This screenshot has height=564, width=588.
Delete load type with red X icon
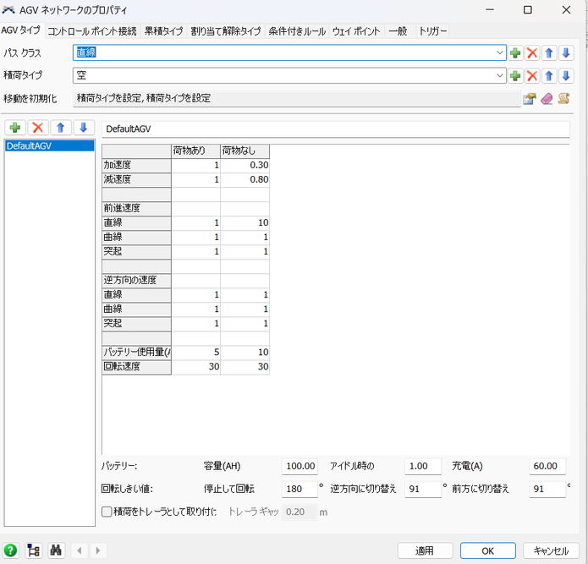(532, 76)
